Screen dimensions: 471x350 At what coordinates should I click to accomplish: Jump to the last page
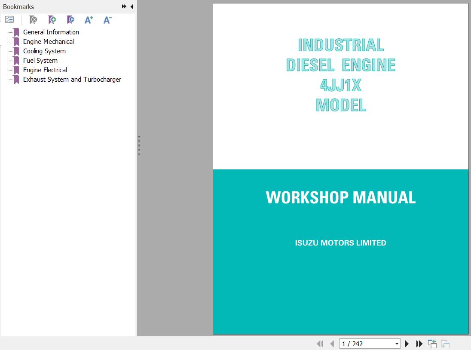pyautogui.click(x=419, y=344)
